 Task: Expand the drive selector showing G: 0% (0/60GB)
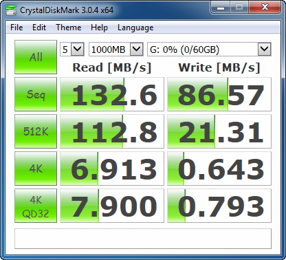265,49
